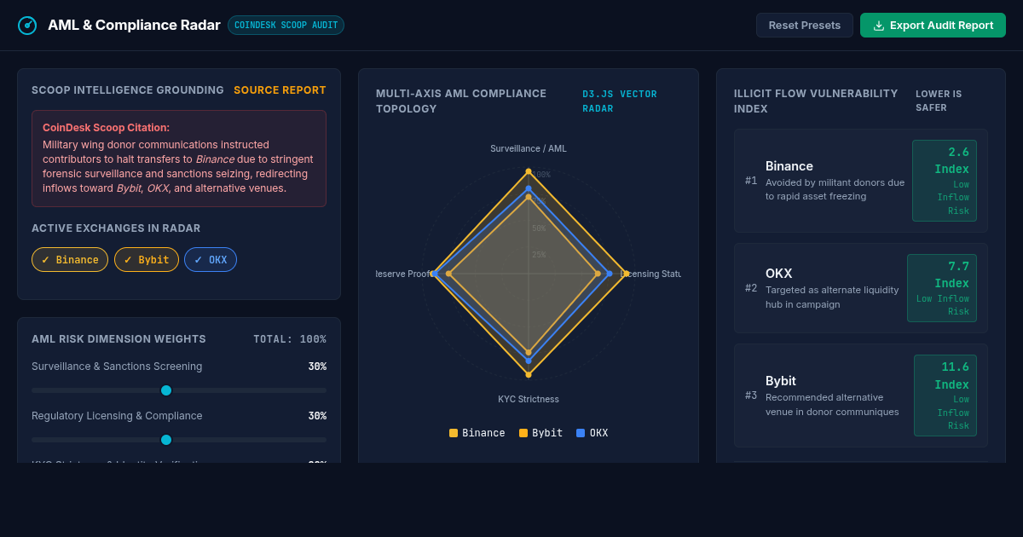Click Export Audit Report button
1023x537 pixels.
point(933,26)
